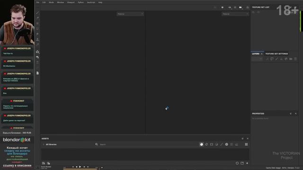Screen dimensions: 303x170
Task: Open the left viewport channel dropdown
Action: click(130, 14)
